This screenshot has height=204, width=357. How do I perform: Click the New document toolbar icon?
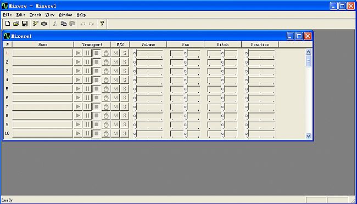point(8,24)
